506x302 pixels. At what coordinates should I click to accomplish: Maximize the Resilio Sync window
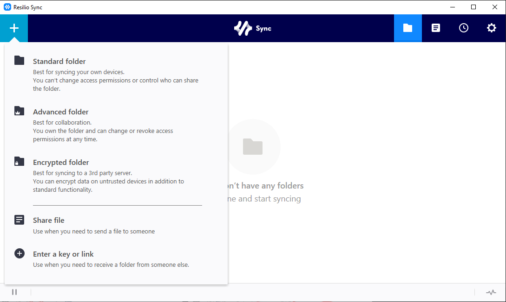coord(473,7)
